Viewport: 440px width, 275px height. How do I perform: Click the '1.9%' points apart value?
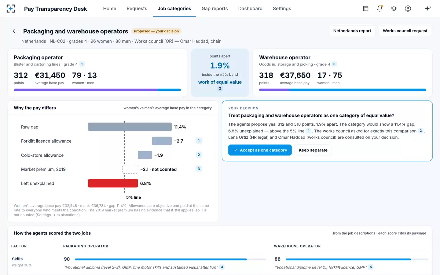pos(220,66)
